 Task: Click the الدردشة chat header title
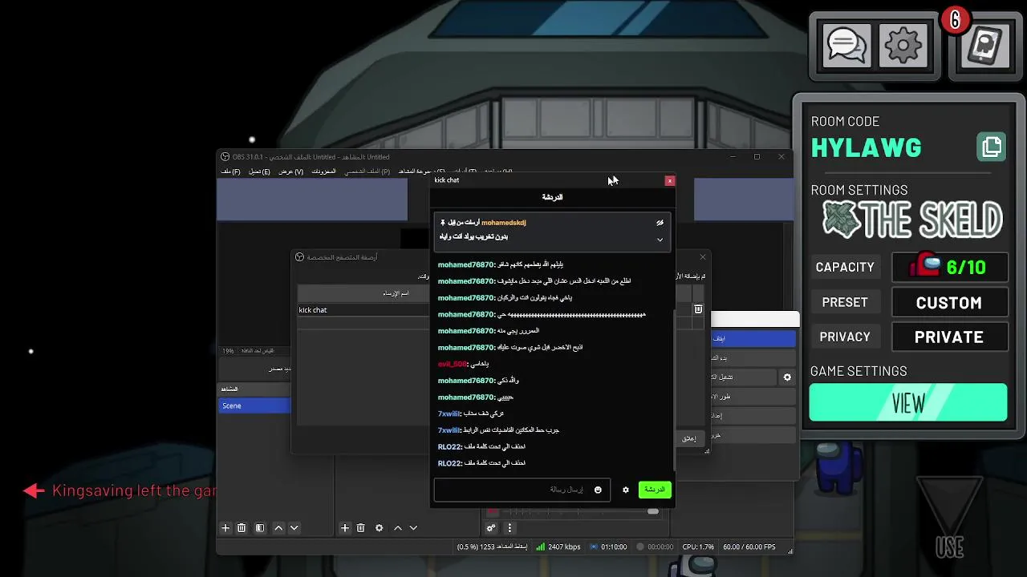coord(552,197)
